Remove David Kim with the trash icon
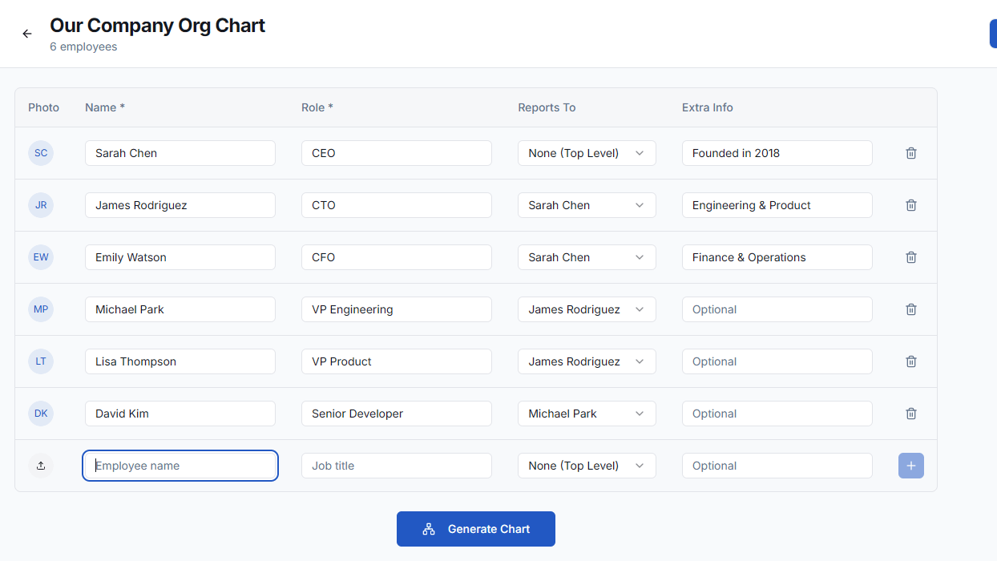 [910, 413]
